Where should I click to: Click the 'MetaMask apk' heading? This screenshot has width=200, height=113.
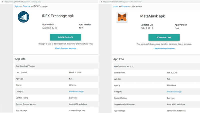click(152, 16)
